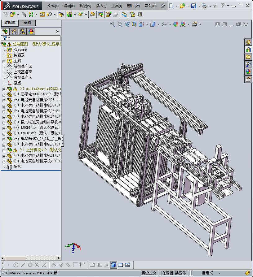Select 前视基准面 in the feature tree
Viewport: 253px width, 277px height.
click(x=23, y=67)
